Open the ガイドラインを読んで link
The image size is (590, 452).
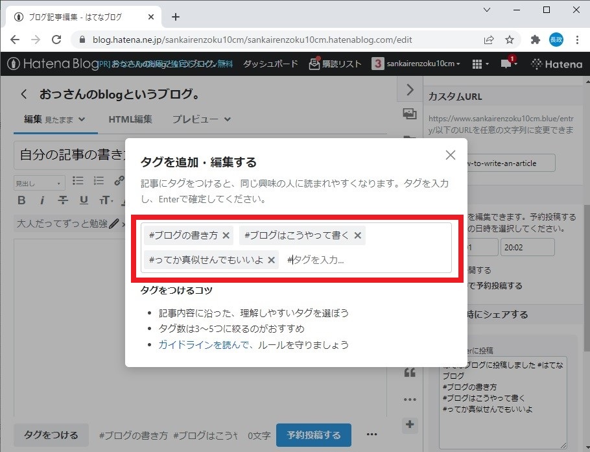(203, 345)
